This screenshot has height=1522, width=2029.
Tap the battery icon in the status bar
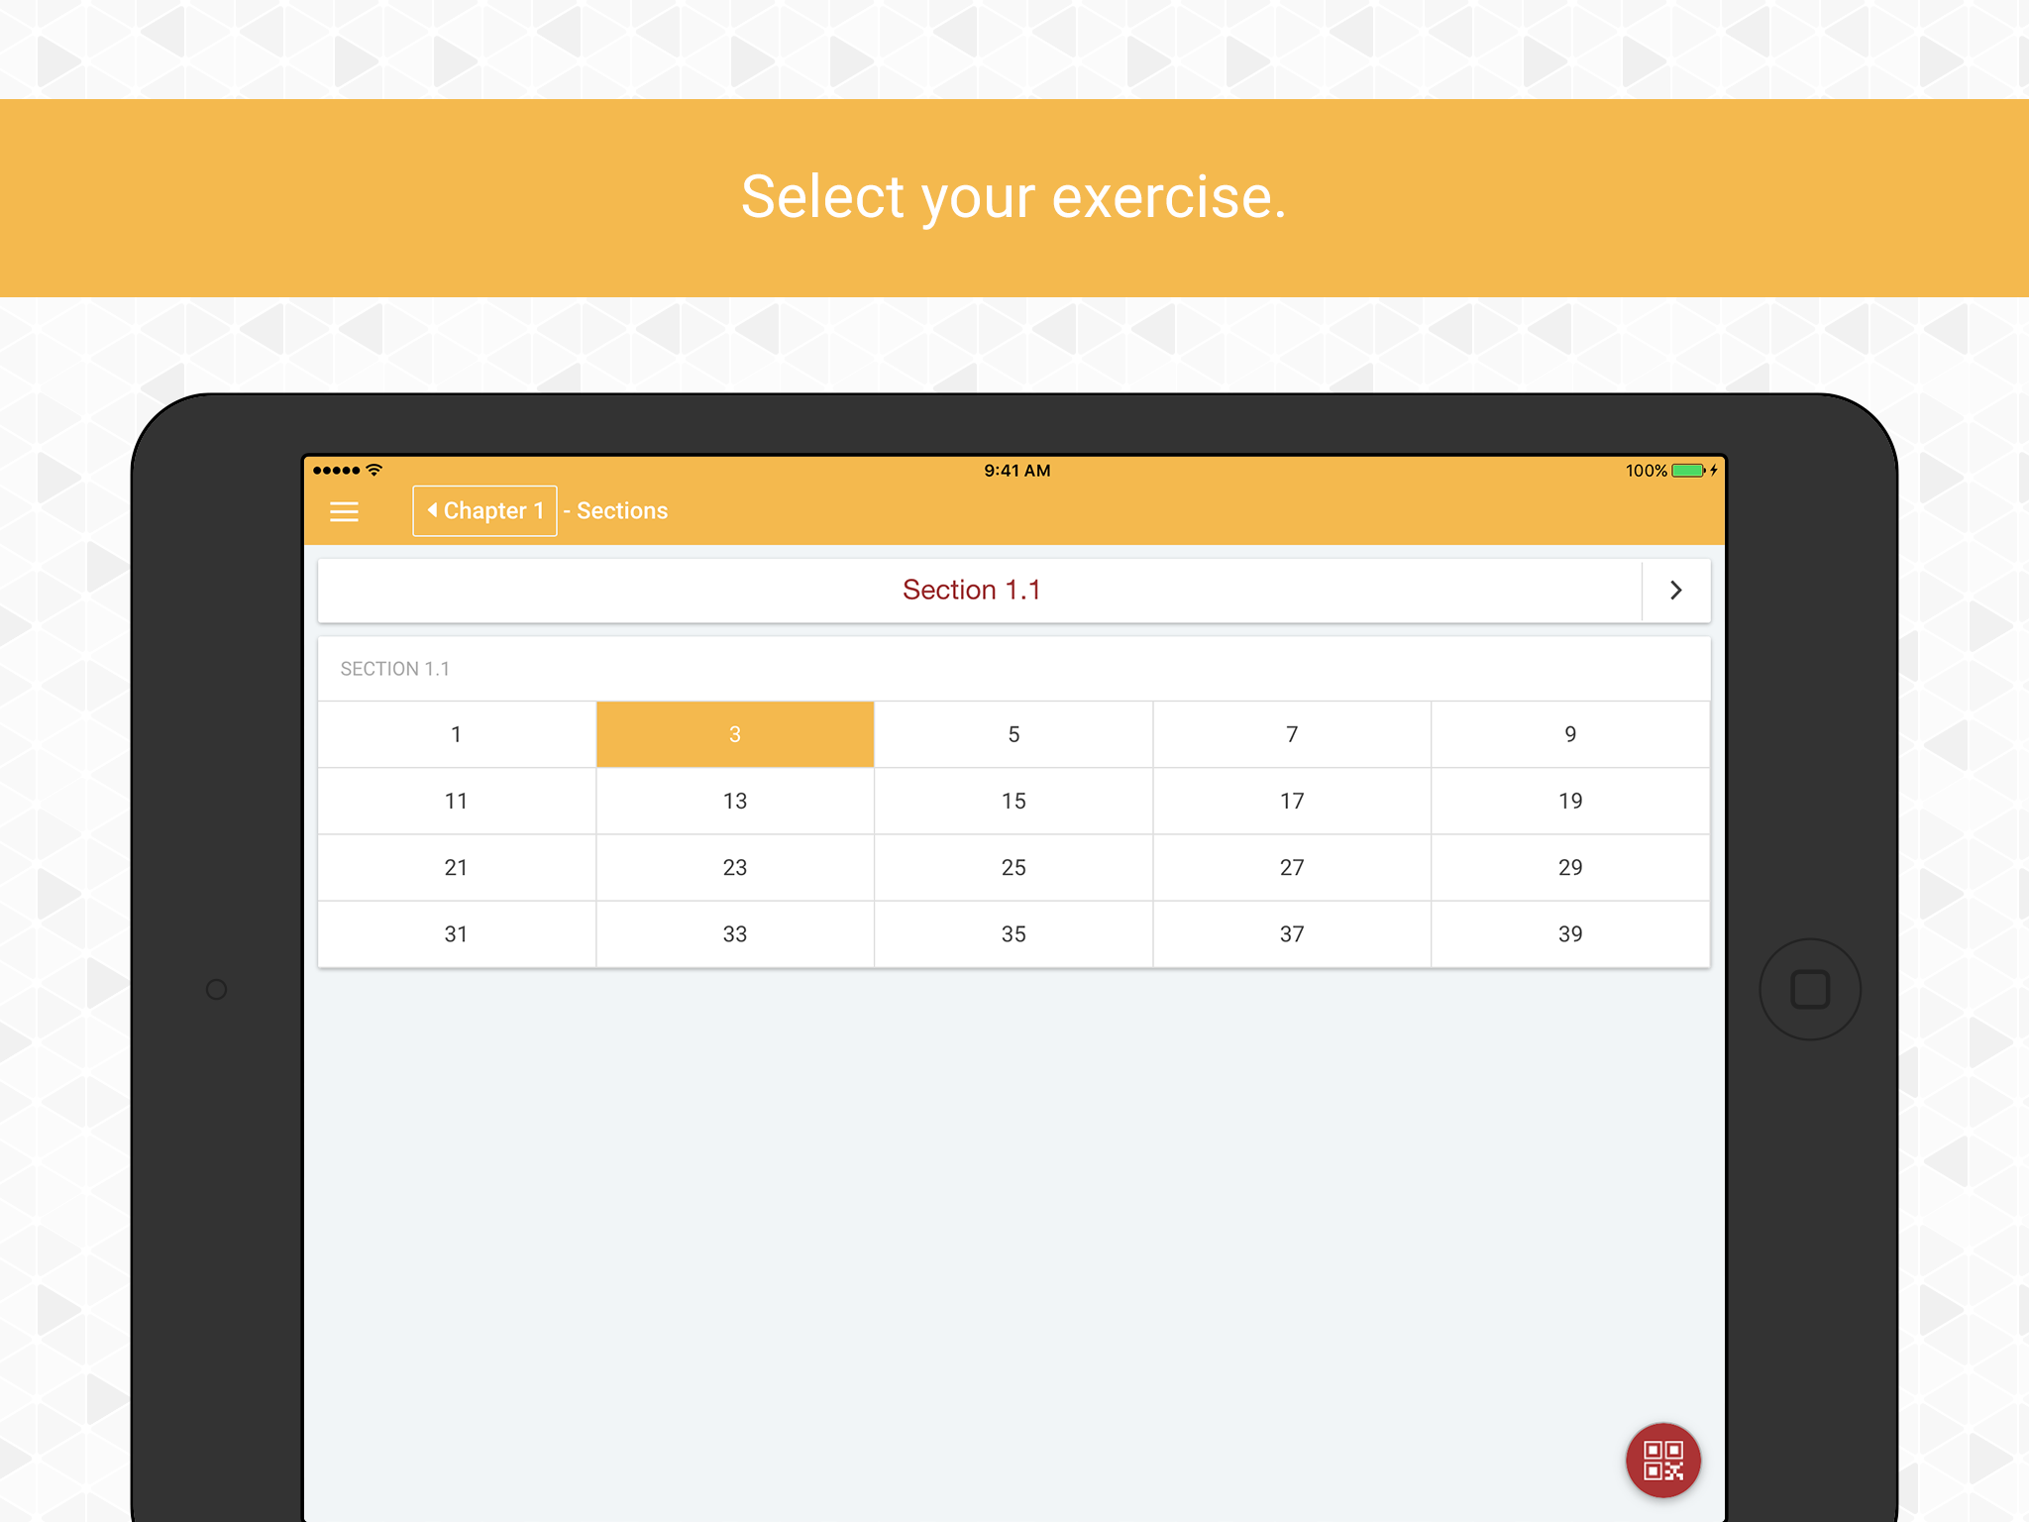1687,471
